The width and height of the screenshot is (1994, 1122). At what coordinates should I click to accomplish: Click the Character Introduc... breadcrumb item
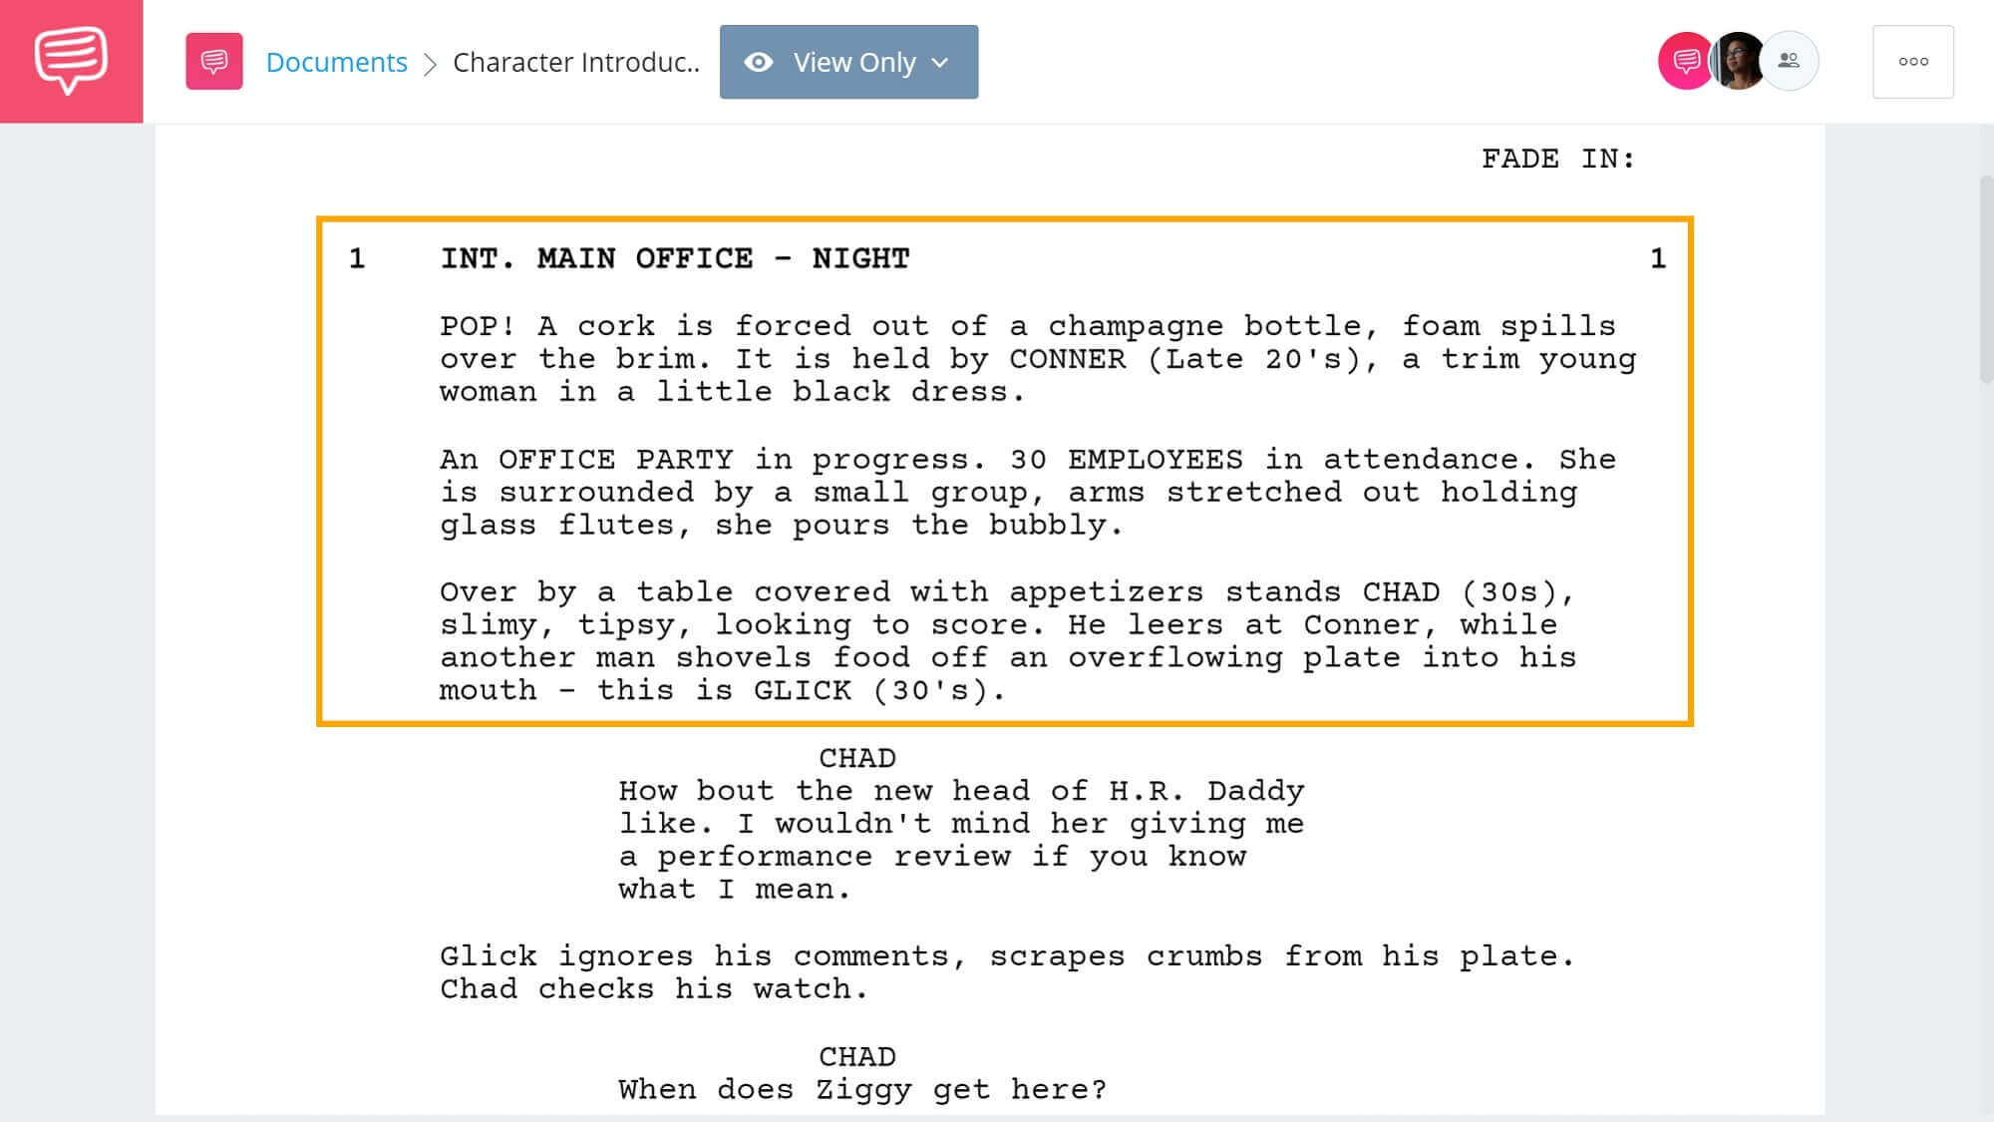point(576,62)
